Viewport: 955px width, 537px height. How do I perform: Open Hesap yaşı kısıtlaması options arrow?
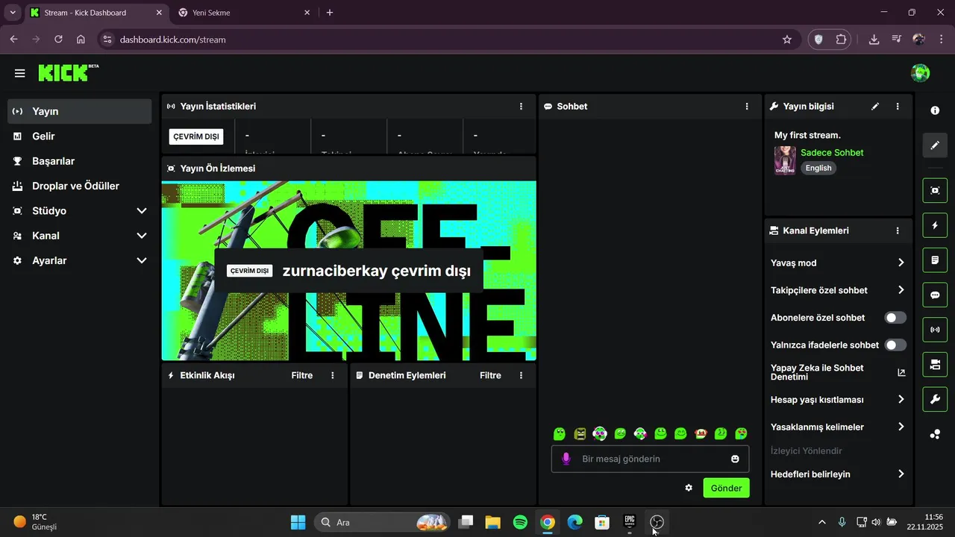click(901, 400)
